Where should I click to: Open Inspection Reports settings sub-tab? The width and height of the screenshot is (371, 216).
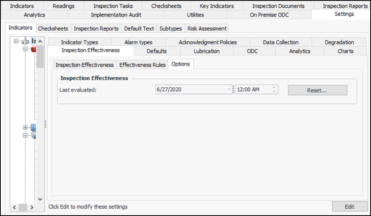96,29
